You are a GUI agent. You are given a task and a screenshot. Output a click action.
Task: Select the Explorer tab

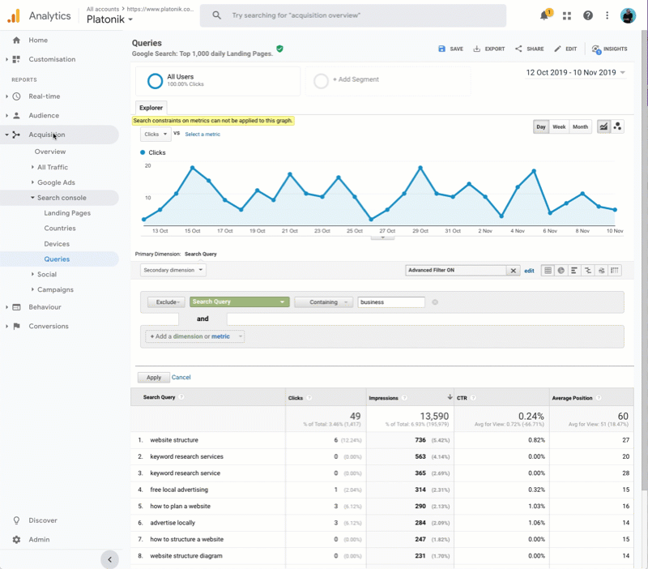(151, 107)
